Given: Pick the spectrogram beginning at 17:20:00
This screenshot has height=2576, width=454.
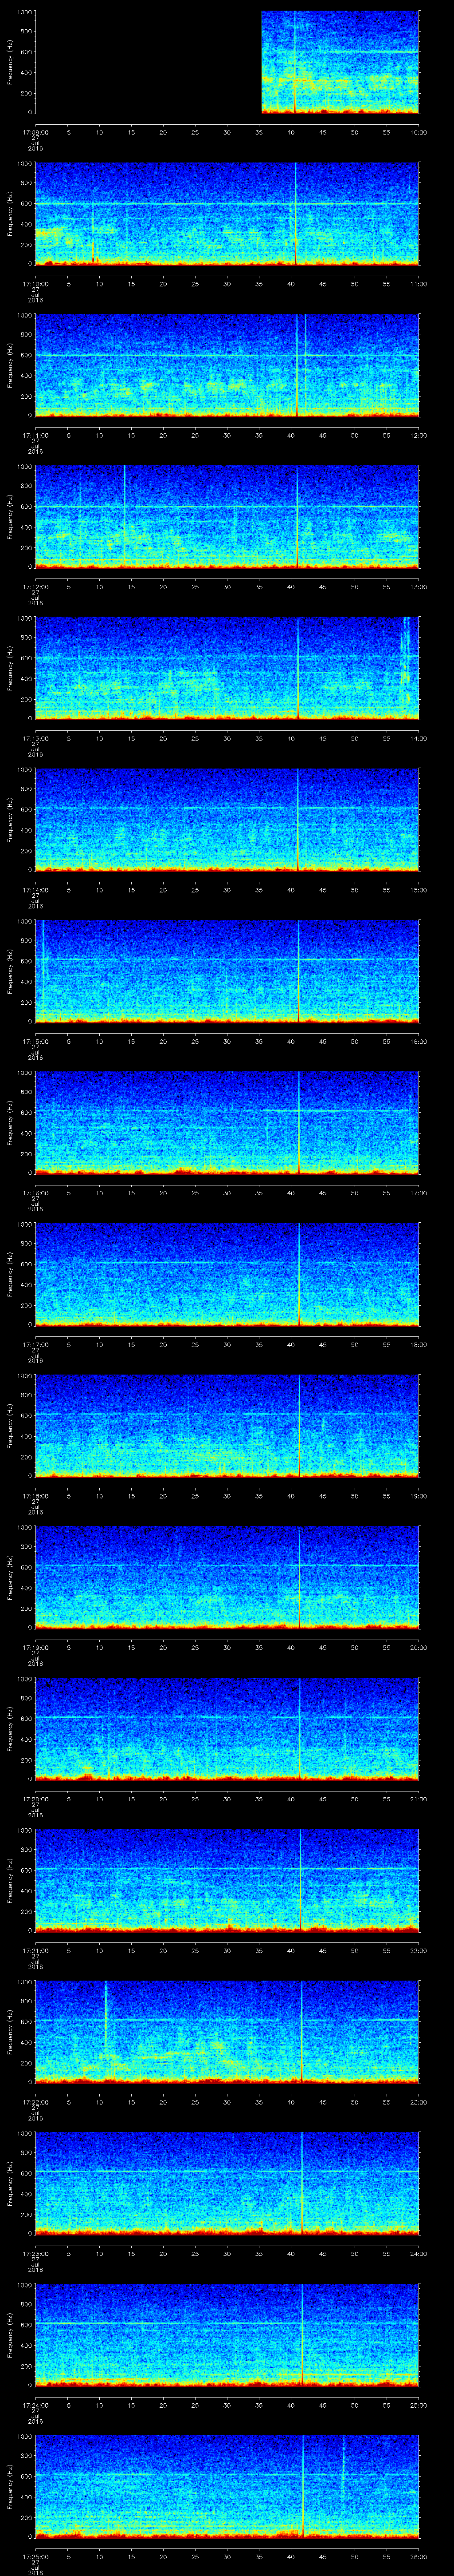Looking at the screenshot, I should [x=227, y=1728].
